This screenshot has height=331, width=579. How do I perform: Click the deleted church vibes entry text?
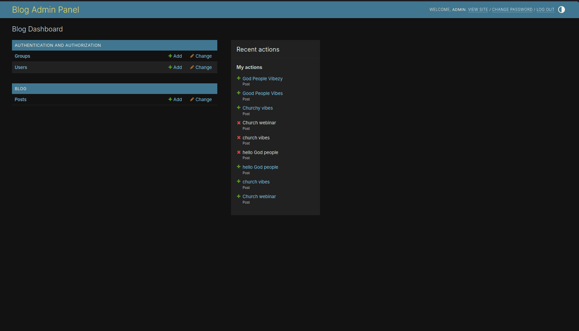(x=256, y=138)
